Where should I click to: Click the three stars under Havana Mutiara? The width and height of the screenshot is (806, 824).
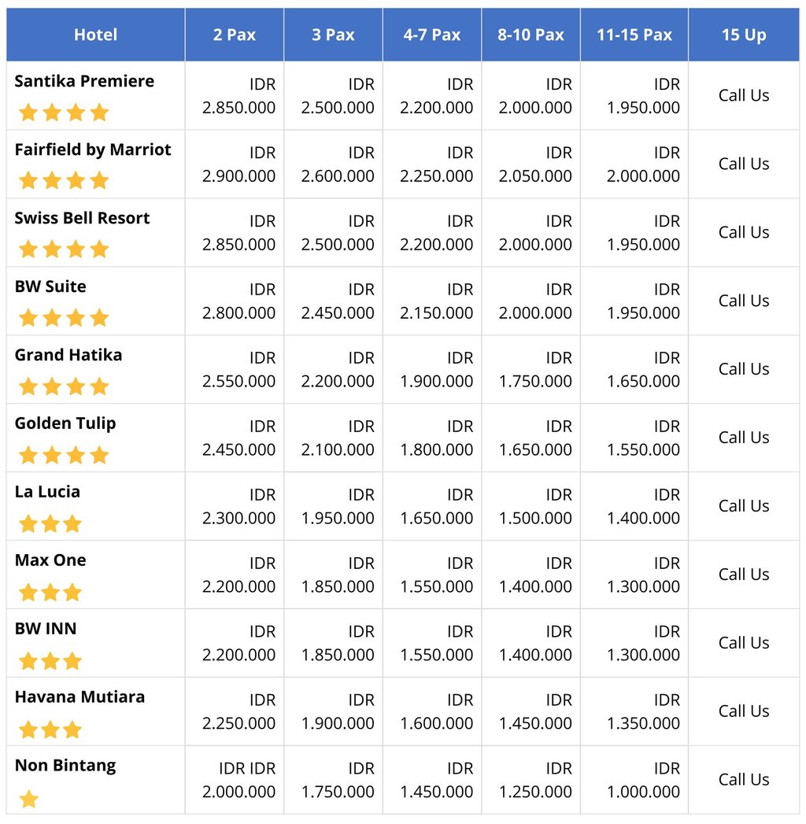[50, 729]
